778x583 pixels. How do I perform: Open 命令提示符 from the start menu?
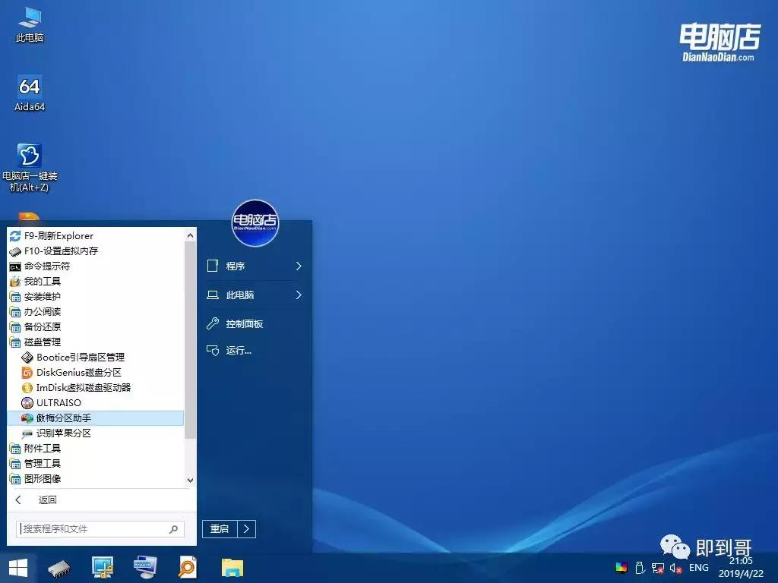pos(46,266)
